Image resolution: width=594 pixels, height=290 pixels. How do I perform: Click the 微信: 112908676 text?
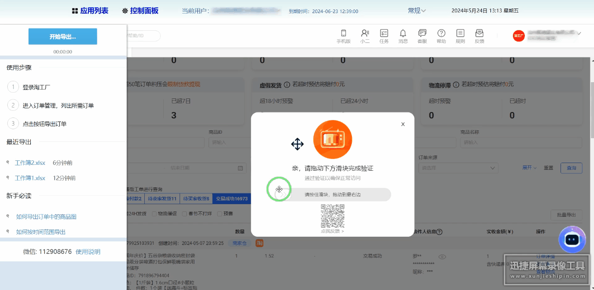tap(47, 252)
